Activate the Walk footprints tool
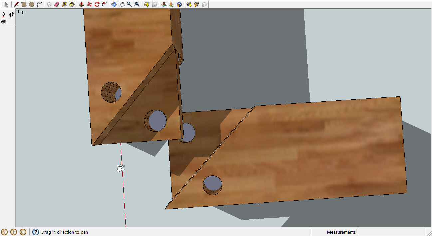432x236 pixels. pos(12,15)
